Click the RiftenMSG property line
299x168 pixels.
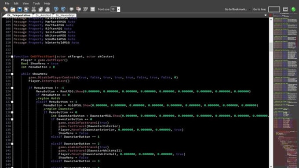pyautogui.click(x=42, y=29)
